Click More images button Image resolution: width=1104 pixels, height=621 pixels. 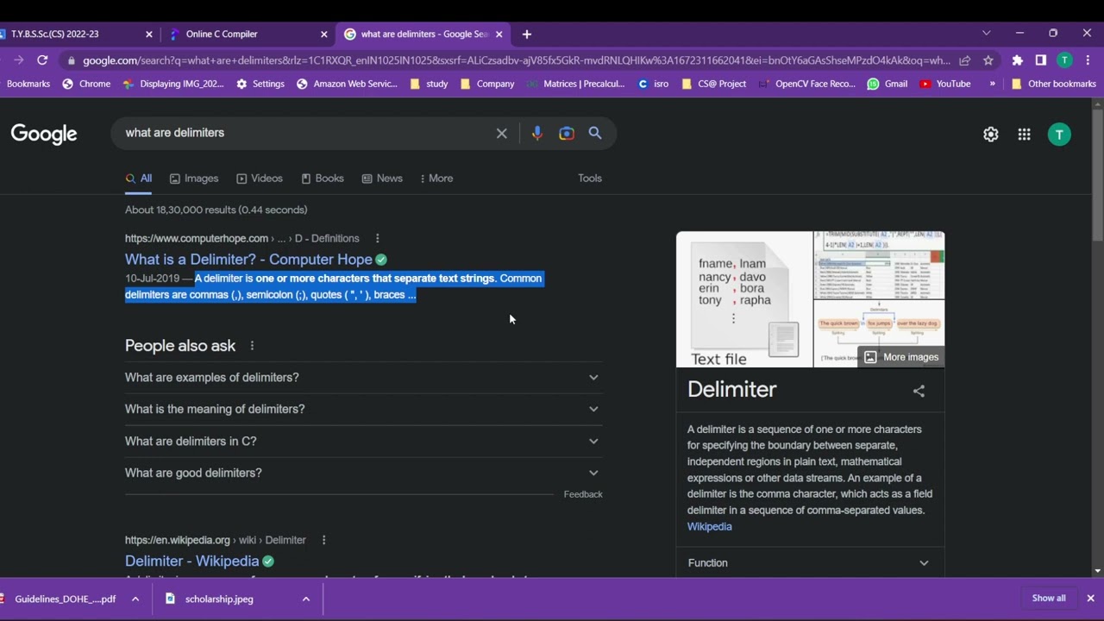[x=901, y=357]
